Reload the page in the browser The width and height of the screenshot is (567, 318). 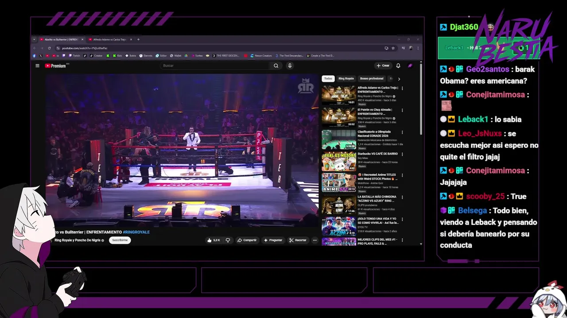pyautogui.click(x=49, y=48)
